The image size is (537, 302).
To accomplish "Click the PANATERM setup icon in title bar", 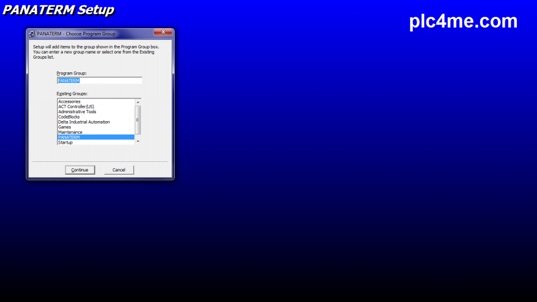I will (x=32, y=34).
